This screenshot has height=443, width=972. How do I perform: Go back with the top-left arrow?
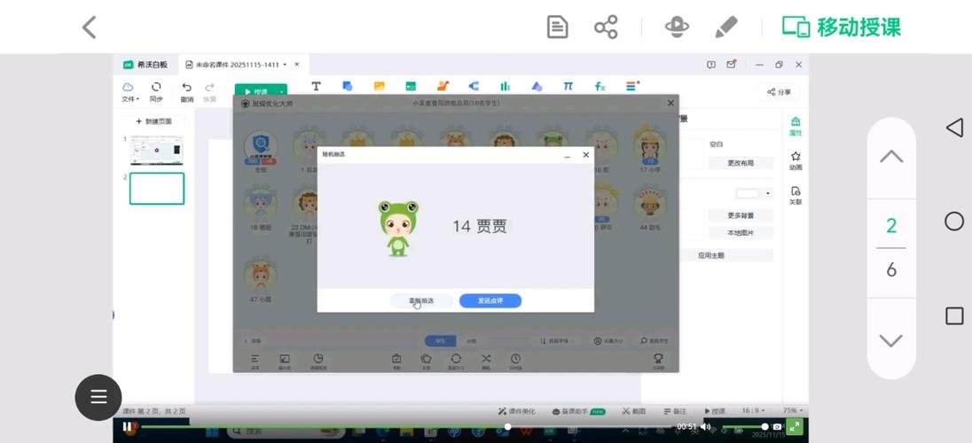90,27
